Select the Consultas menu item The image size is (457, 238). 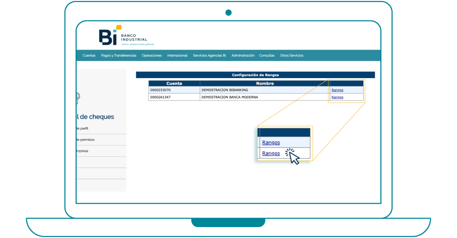267,56
